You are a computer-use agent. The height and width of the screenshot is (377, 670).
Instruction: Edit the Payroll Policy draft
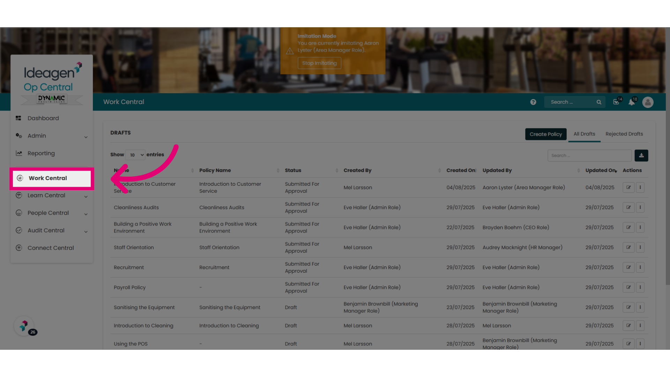coord(628,287)
